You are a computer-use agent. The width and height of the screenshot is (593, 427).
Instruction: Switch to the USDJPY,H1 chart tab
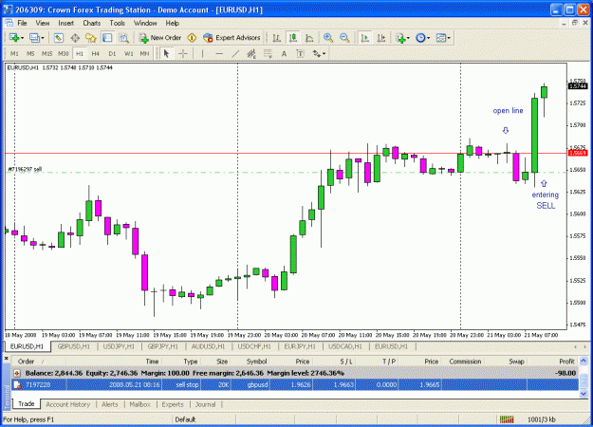(x=119, y=346)
